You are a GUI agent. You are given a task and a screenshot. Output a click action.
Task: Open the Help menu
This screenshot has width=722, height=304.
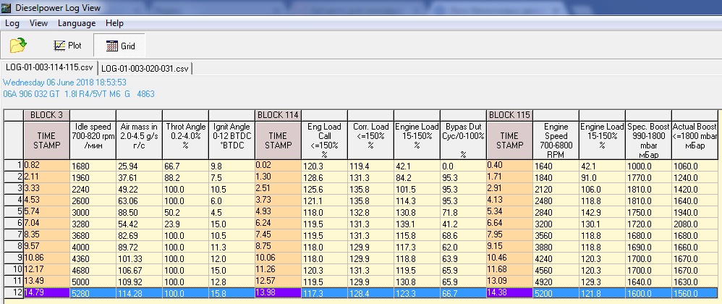pos(114,23)
